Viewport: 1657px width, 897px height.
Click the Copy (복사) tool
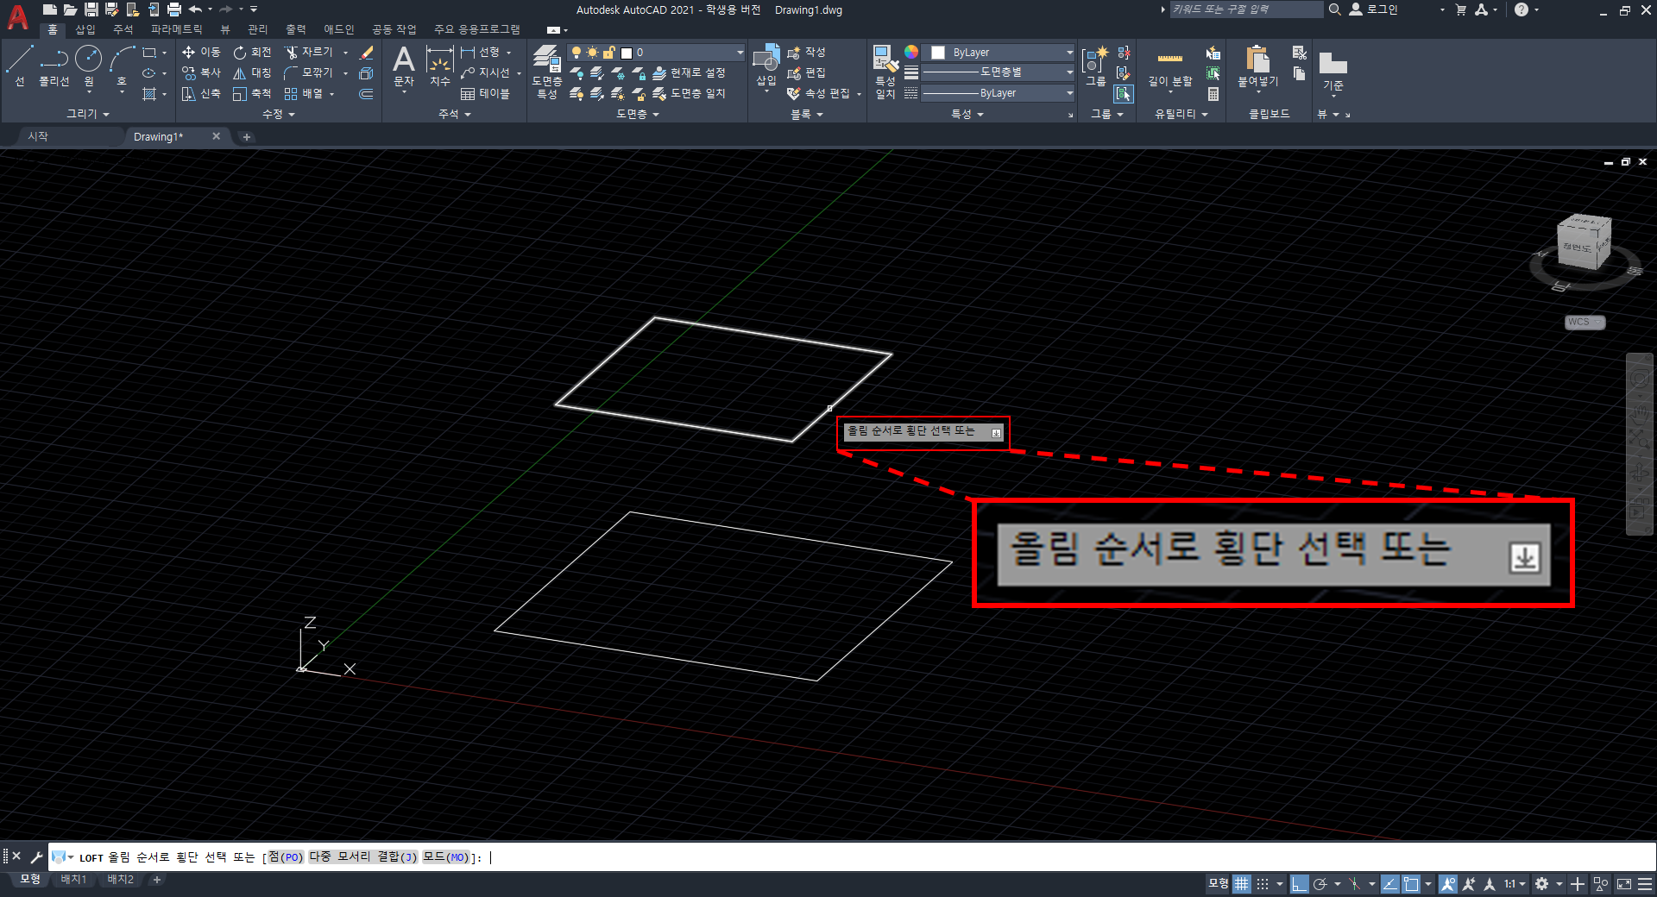pos(201,73)
